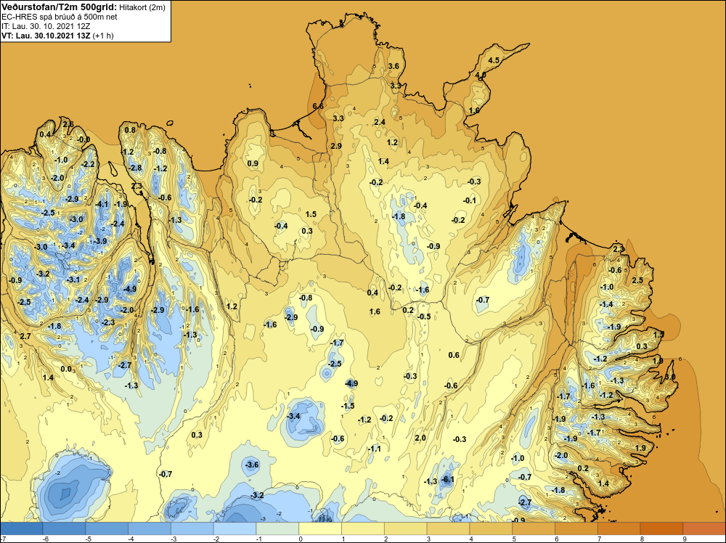The width and height of the screenshot is (726, 543).
Task: Click the legend swatch between 0 and 1
Action: (x=320, y=528)
